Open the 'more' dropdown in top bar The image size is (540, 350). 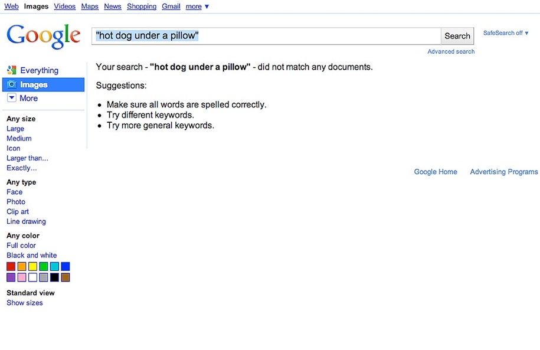197,6
